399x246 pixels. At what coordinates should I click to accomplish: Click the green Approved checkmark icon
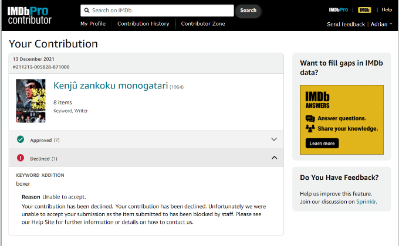[21, 140]
